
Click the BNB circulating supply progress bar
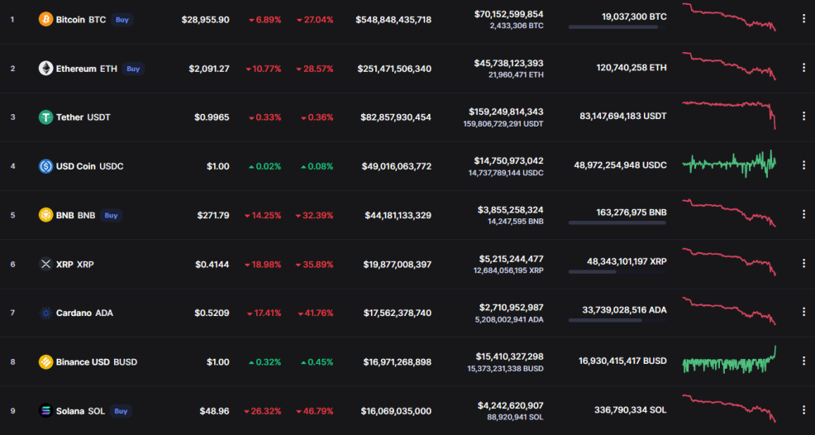tap(617, 222)
